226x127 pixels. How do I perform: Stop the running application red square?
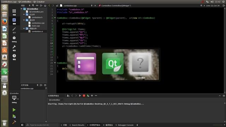tap(84, 96)
